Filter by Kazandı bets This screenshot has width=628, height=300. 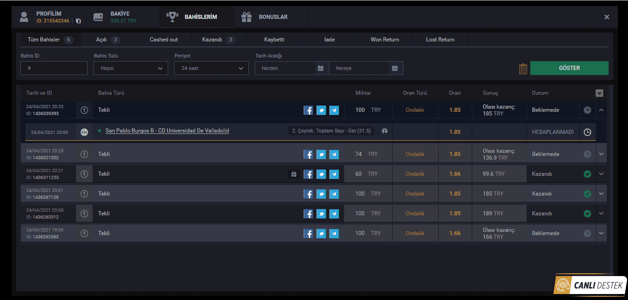(x=219, y=40)
